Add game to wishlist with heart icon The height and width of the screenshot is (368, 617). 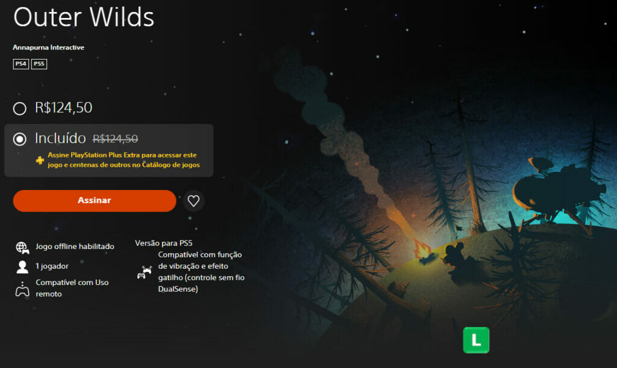coord(193,201)
